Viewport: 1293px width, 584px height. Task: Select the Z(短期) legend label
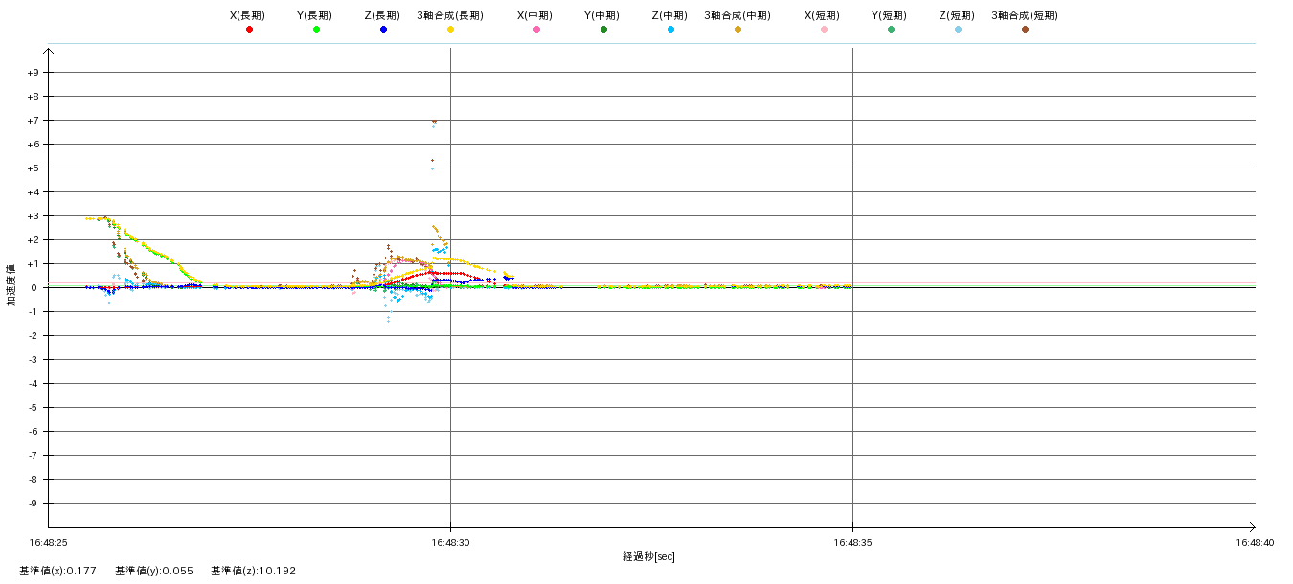coord(958,15)
